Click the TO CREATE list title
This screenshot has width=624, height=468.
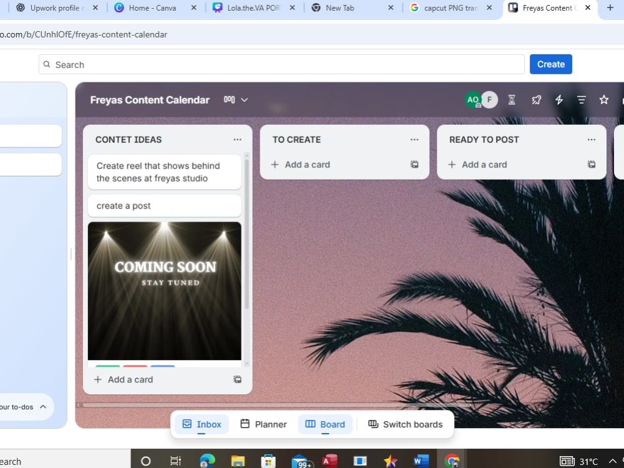click(296, 140)
